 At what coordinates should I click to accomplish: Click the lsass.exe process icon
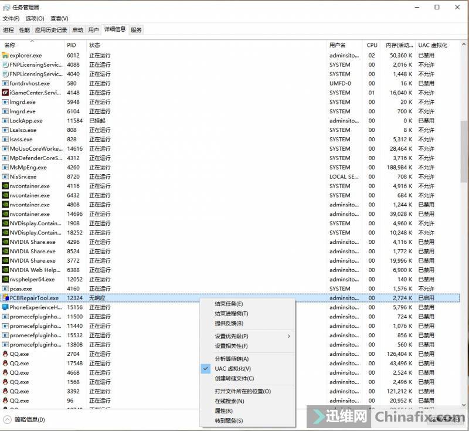[5, 140]
